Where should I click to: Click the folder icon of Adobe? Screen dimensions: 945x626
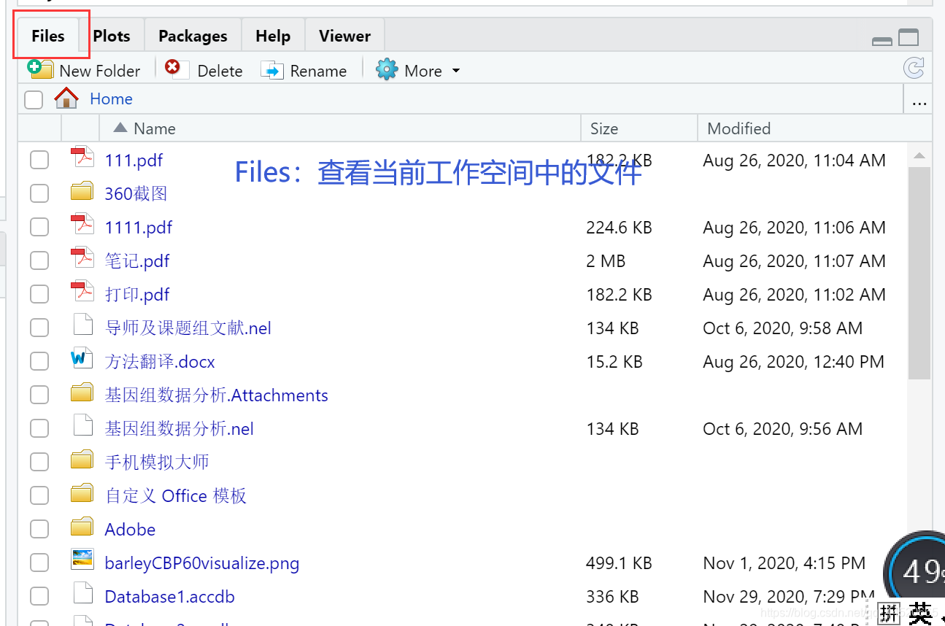pyautogui.click(x=82, y=528)
